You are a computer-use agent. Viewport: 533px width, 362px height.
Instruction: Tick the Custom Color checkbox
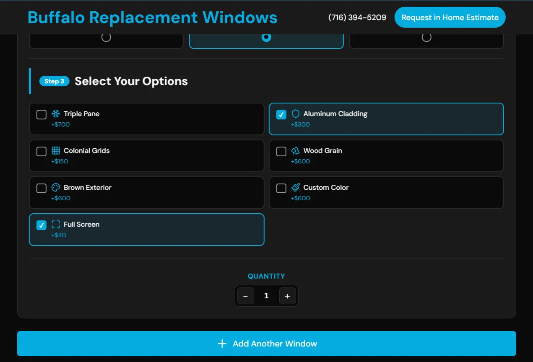281,188
